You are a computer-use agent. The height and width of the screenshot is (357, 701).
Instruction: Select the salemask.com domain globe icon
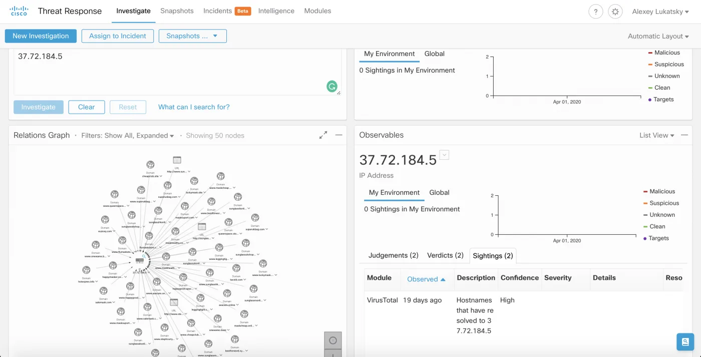click(x=103, y=291)
